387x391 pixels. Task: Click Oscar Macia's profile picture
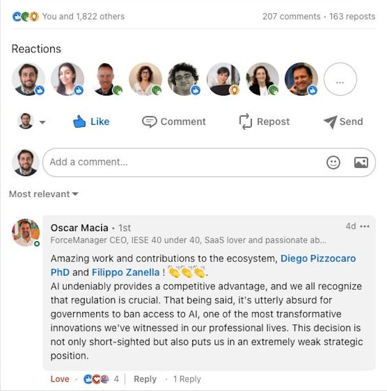(x=26, y=232)
